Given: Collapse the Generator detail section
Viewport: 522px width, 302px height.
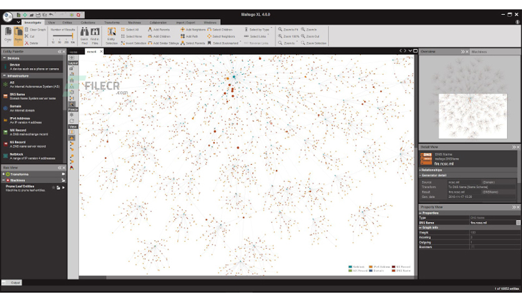Looking at the screenshot, I should (420, 175).
